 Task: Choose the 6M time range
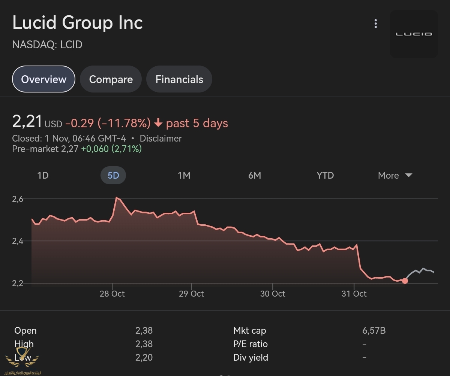254,175
